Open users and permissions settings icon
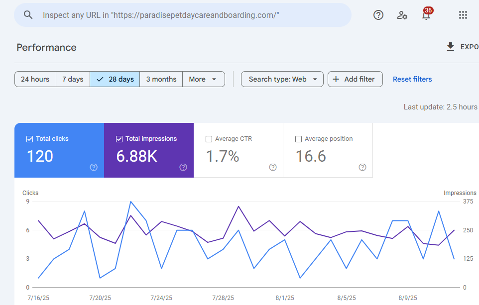 click(402, 15)
